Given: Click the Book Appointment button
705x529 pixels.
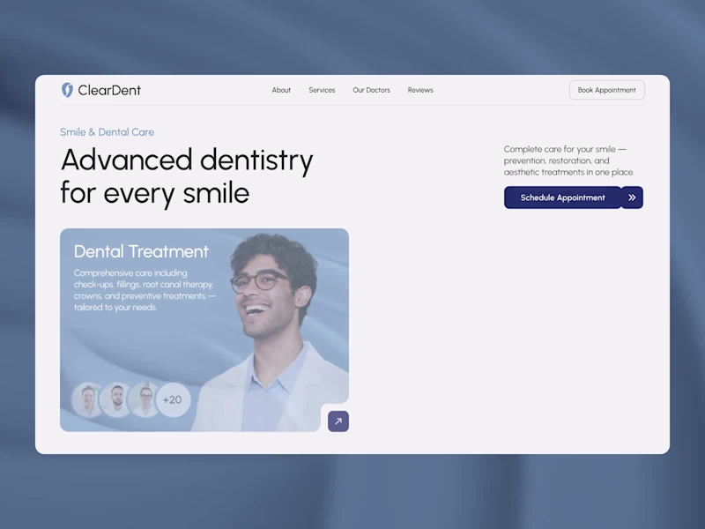Looking at the screenshot, I should [x=607, y=90].
